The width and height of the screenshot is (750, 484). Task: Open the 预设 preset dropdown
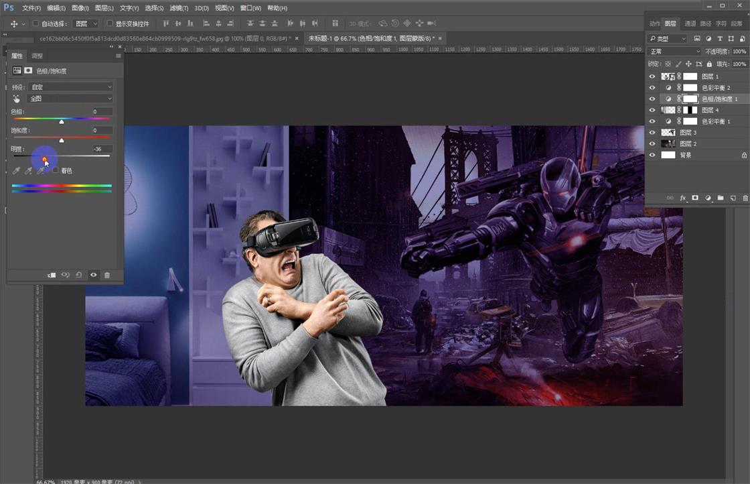[70, 86]
